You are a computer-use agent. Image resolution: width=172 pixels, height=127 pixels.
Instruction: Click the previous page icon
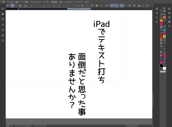pyautogui.click(x=130, y=6)
